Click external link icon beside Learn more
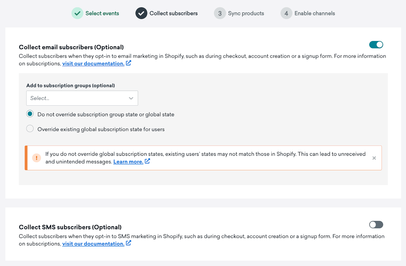This screenshot has height=266, width=406. pyautogui.click(x=147, y=161)
